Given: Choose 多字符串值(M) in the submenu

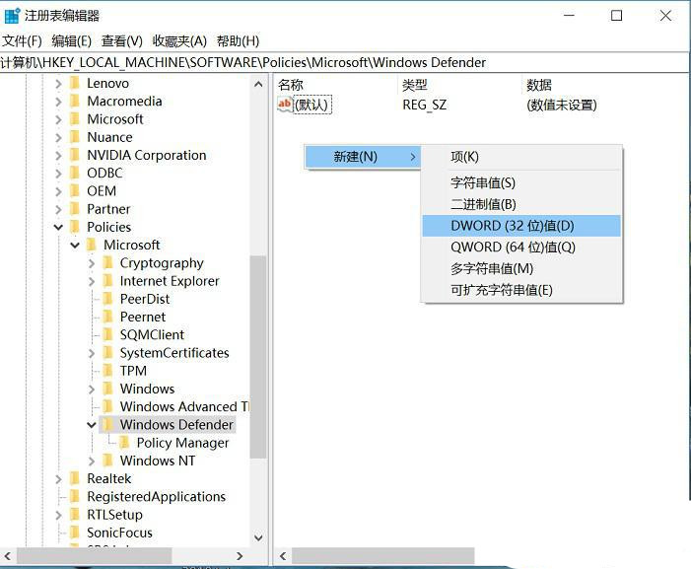Looking at the screenshot, I should [x=521, y=268].
